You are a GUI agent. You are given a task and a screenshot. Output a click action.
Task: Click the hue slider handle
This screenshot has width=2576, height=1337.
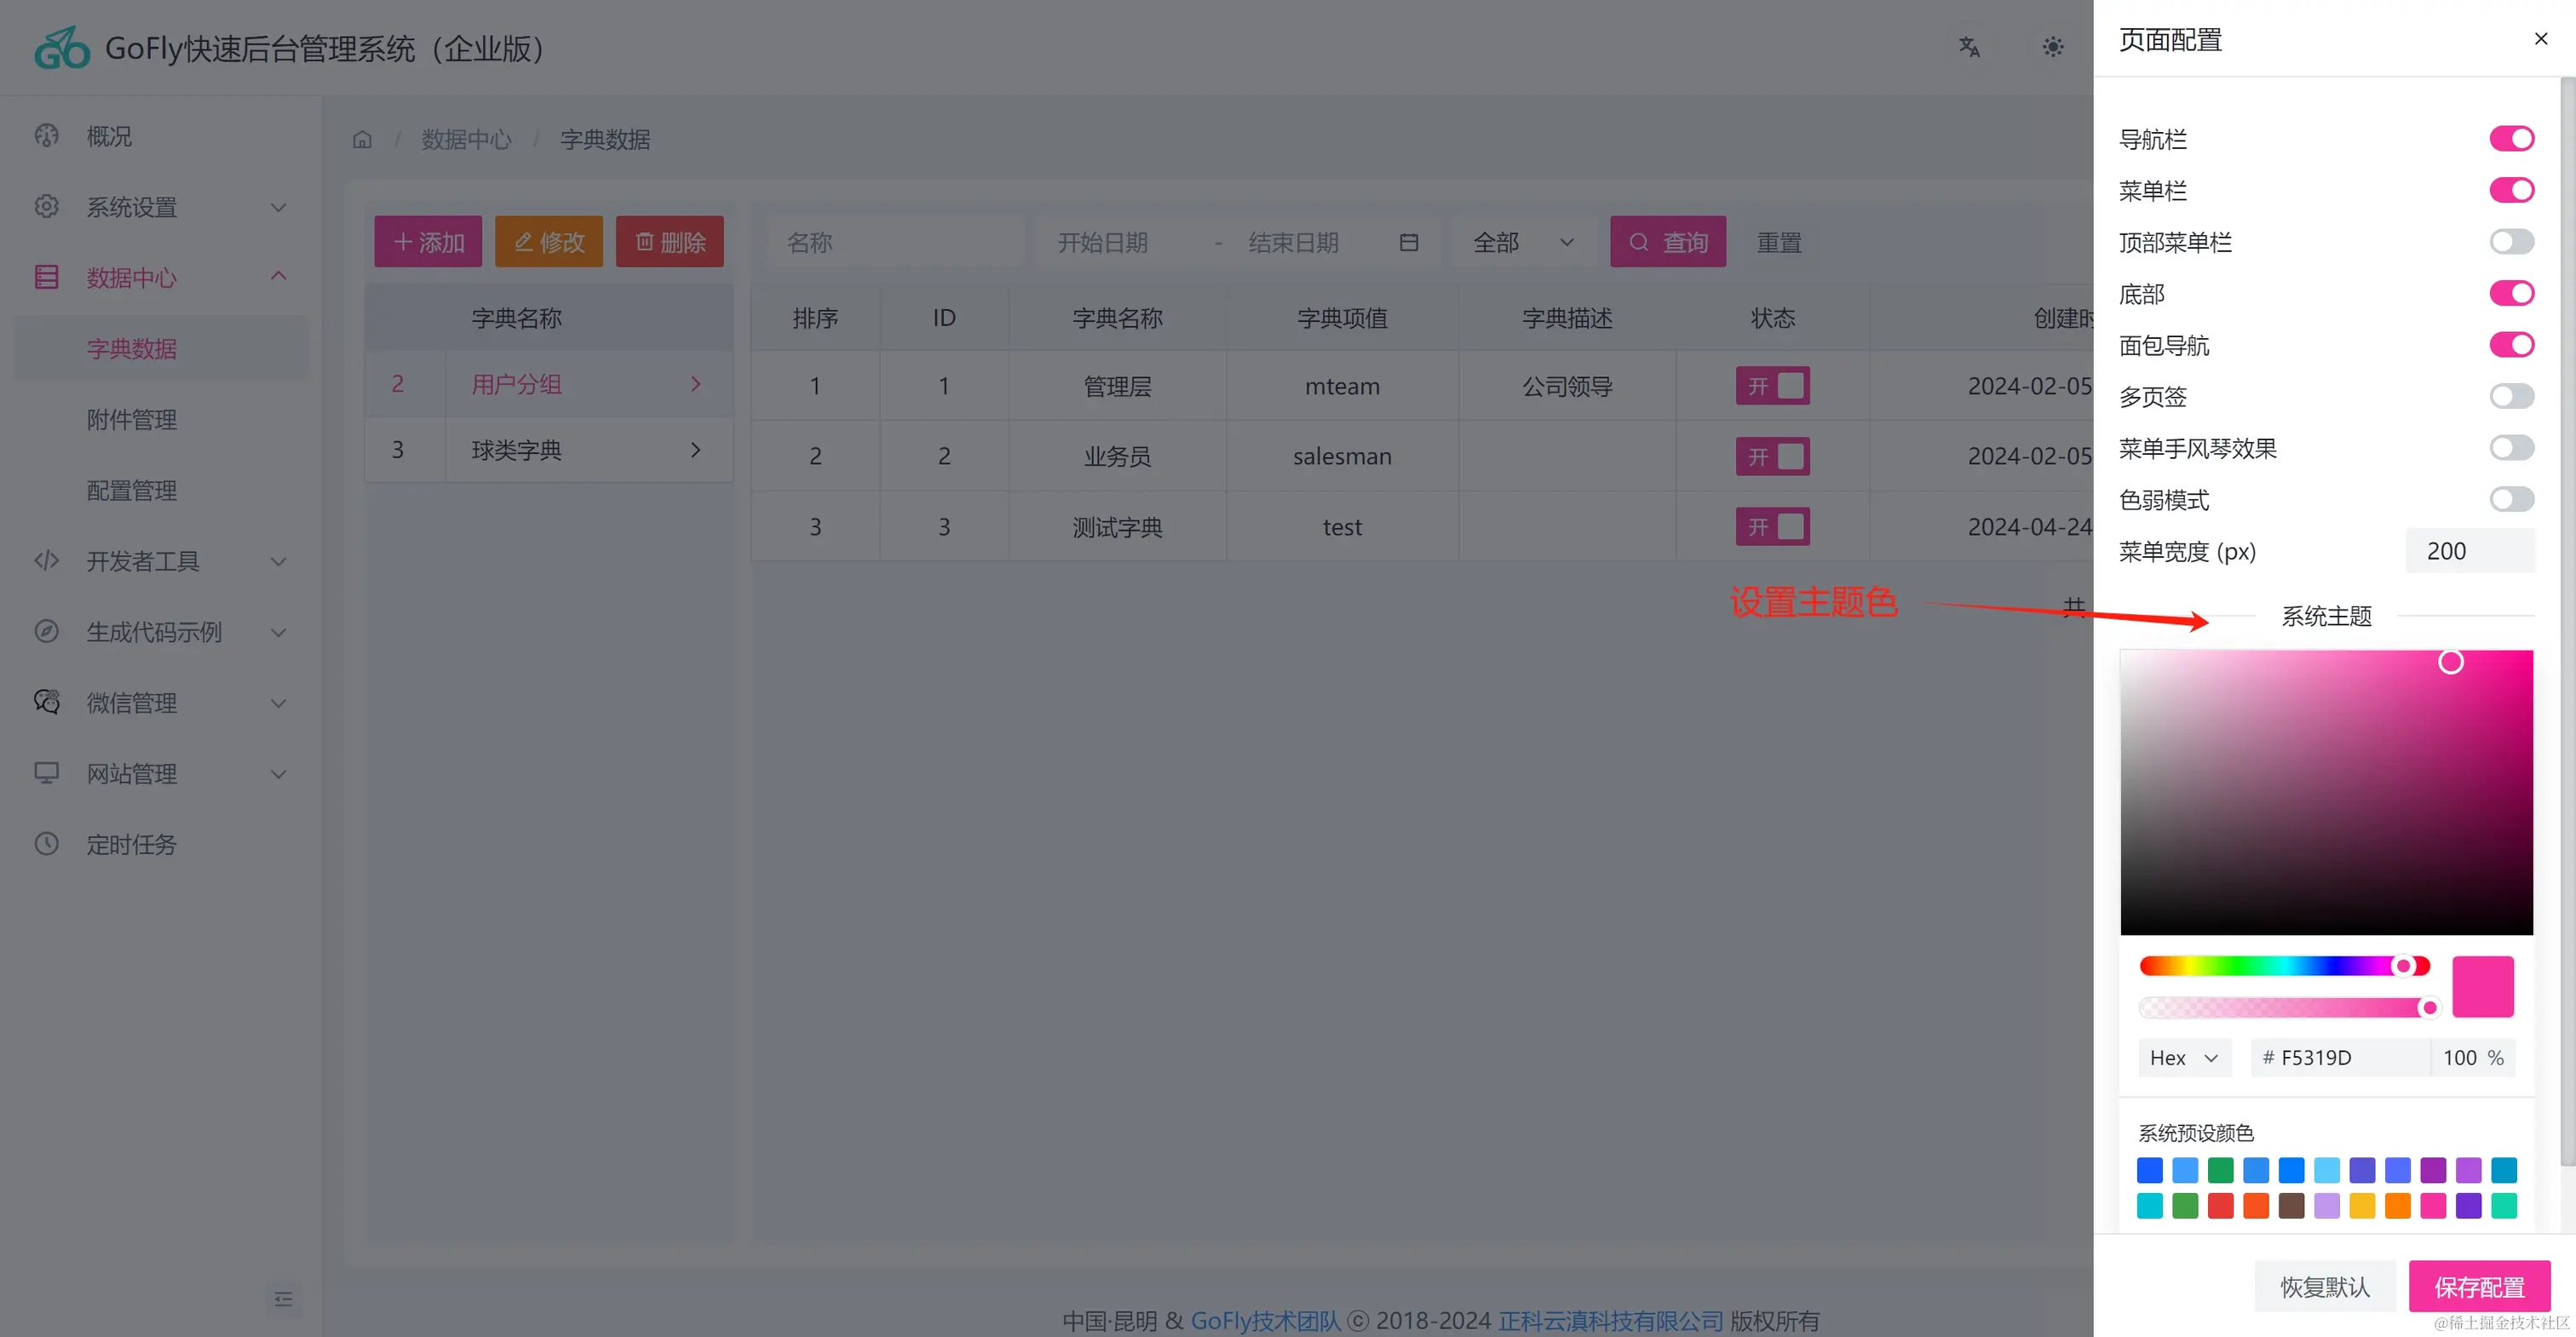click(x=2403, y=966)
